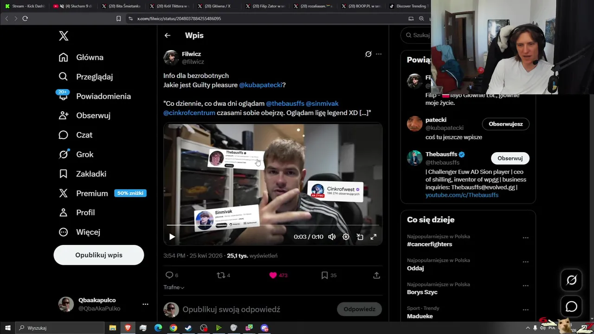Image resolution: width=594 pixels, height=334 pixels.
Task: Open File Explorer from the taskbar
Action: point(112,328)
